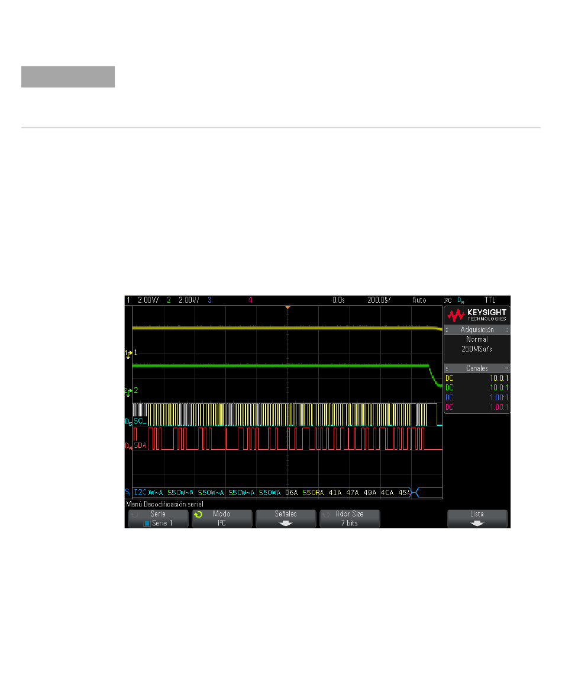Click the 49A decoded byte

point(370,493)
